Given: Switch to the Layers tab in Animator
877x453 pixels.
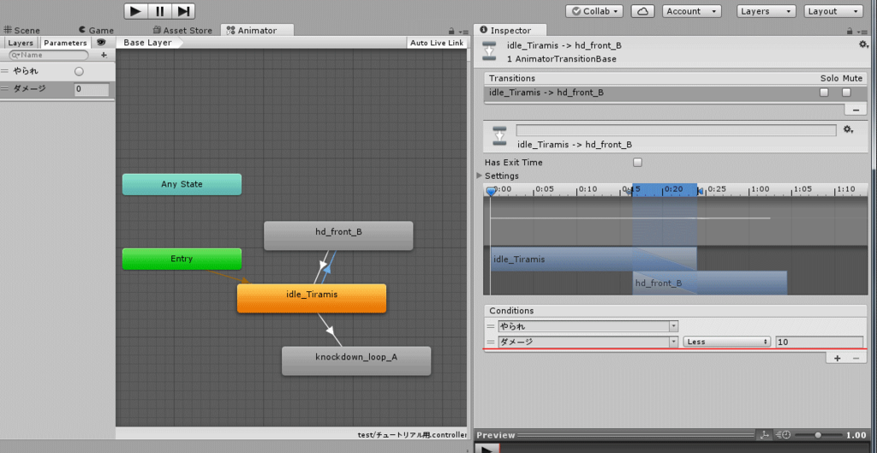Looking at the screenshot, I should click(x=21, y=43).
